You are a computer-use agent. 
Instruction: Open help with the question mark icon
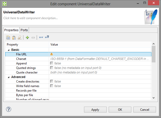pyautogui.click(x=9, y=109)
